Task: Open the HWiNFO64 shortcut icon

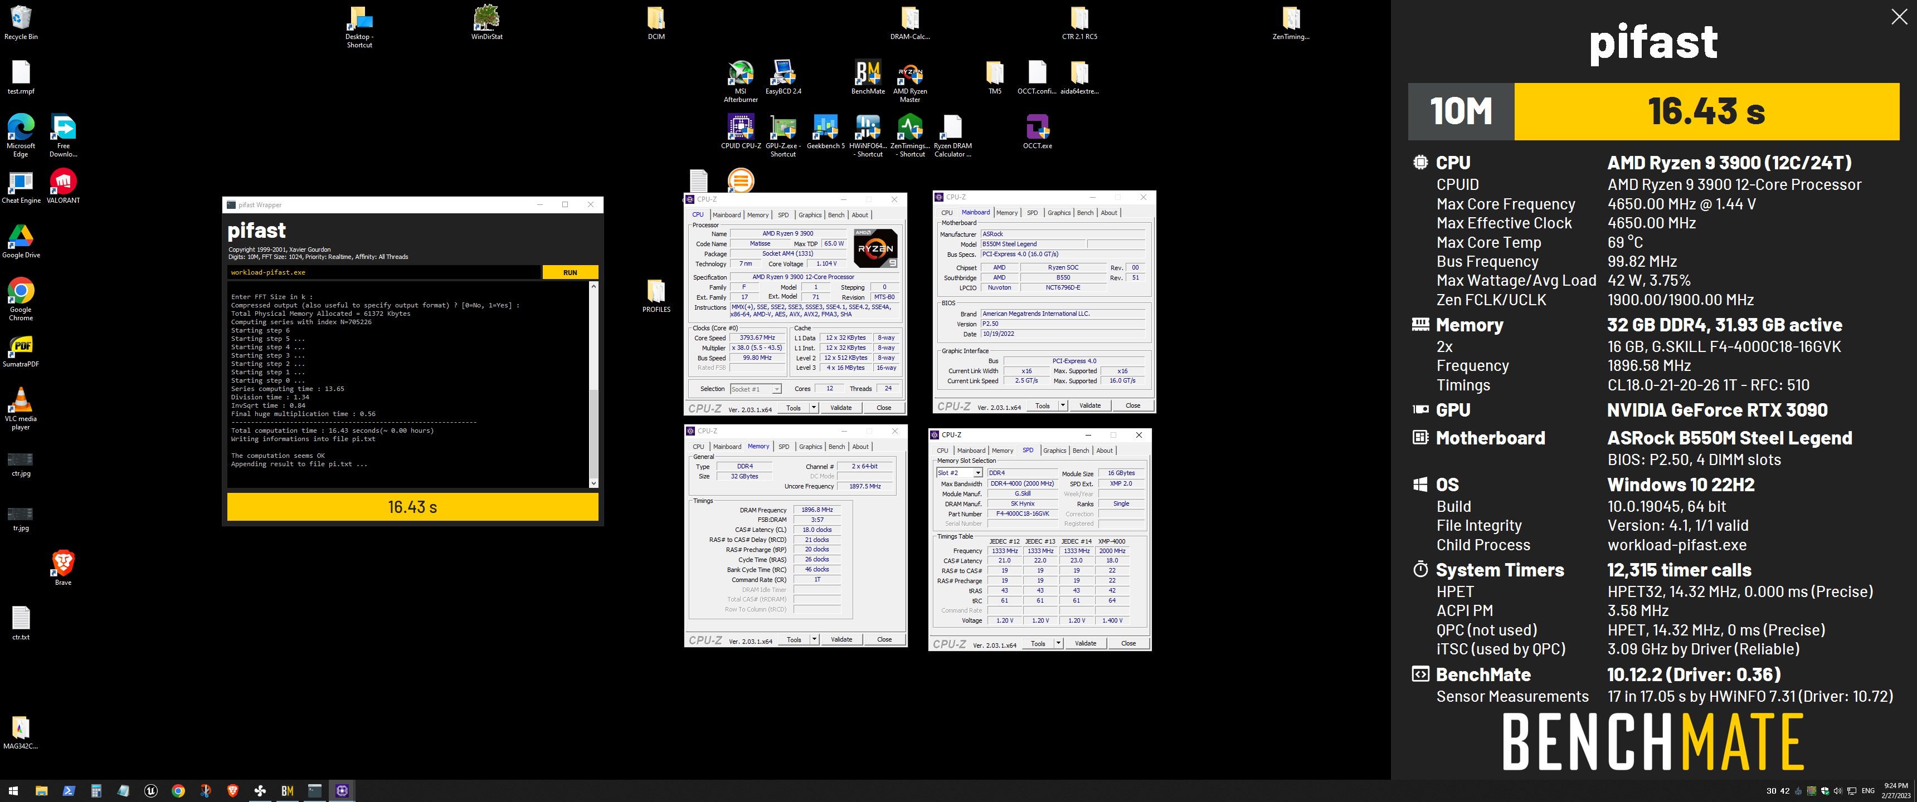Action: [x=868, y=135]
